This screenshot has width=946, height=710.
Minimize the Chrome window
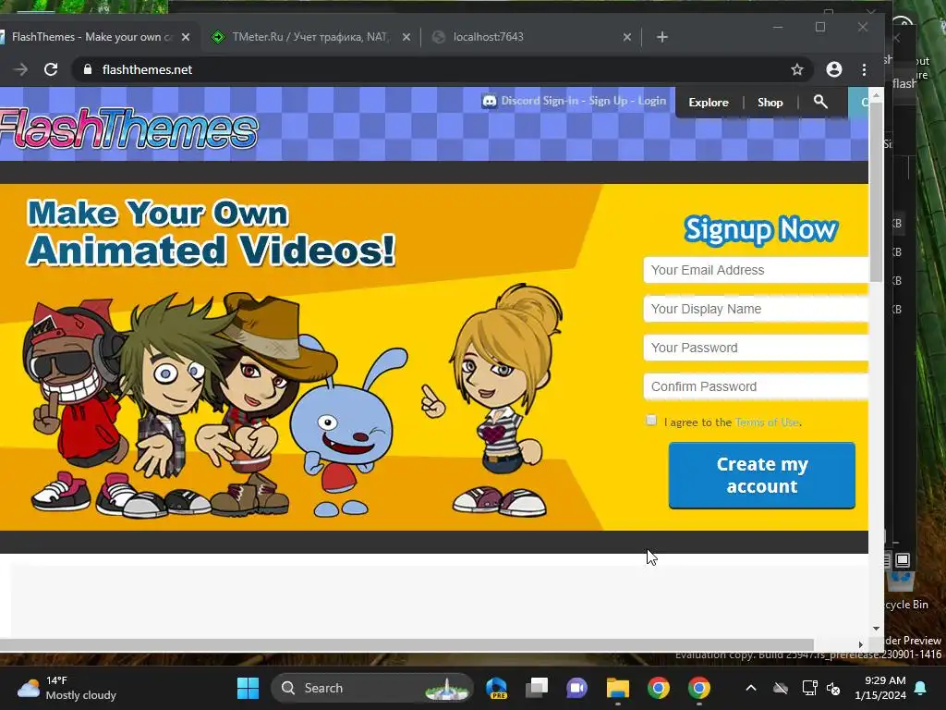[x=778, y=27]
